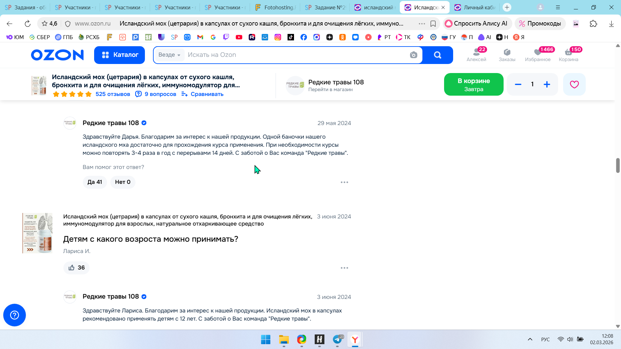Open the Корзина cart icon
Screen dimensions: 621x349
pos(568,55)
